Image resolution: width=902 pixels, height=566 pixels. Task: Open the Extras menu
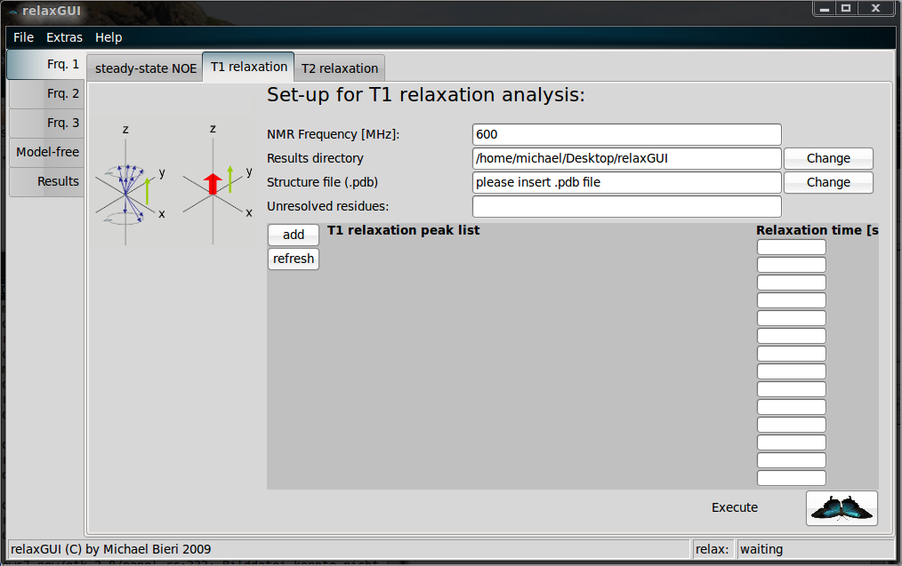[x=64, y=37]
